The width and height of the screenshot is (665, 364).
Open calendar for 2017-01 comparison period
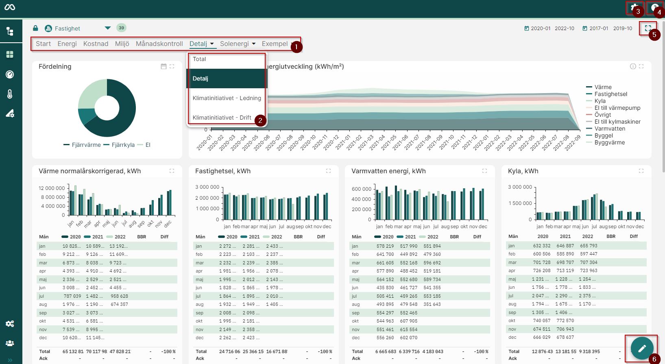click(585, 28)
